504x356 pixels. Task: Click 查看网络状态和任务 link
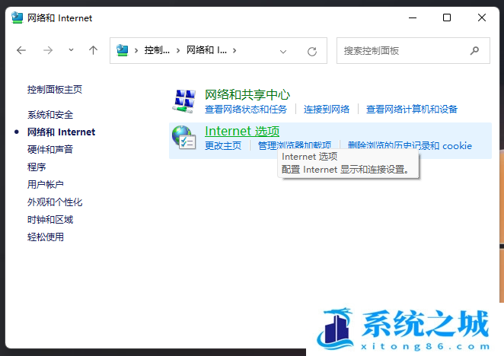(x=246, y=110)
